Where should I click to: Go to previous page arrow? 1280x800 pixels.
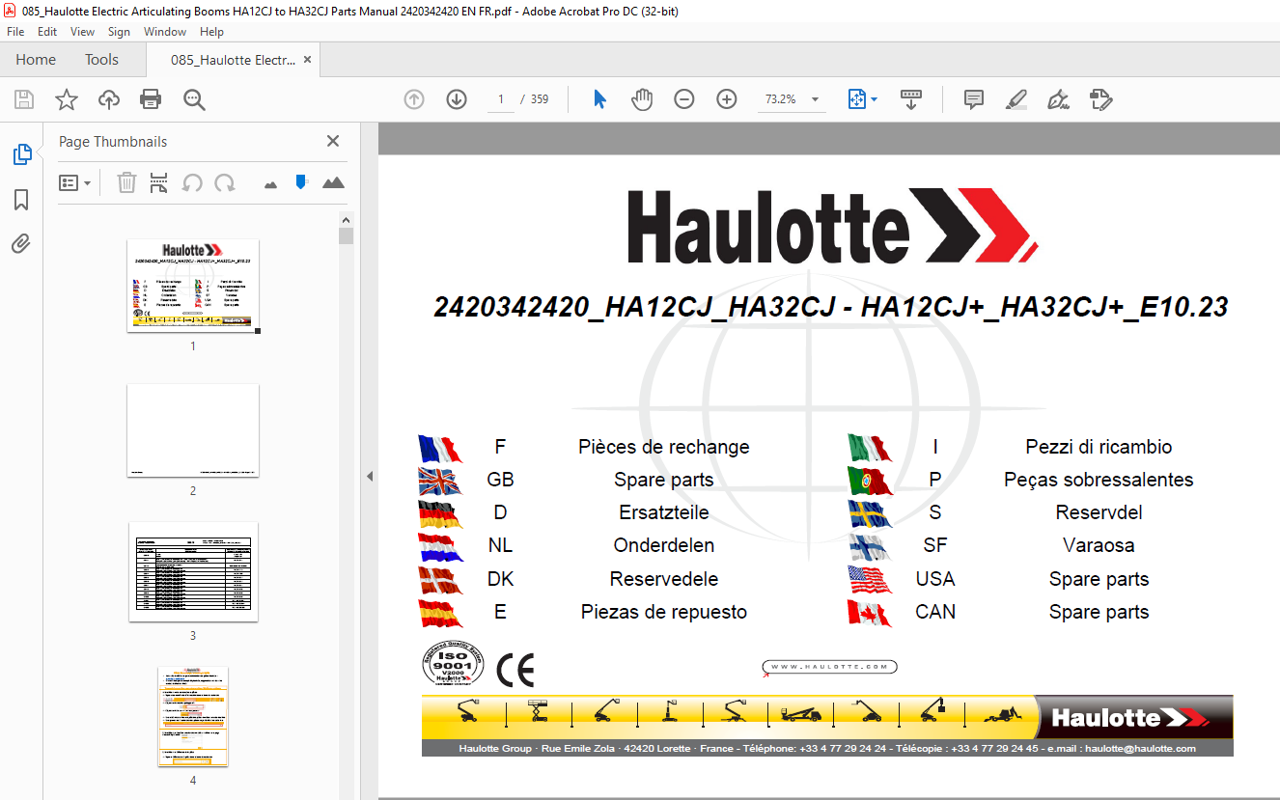(414, 99)
